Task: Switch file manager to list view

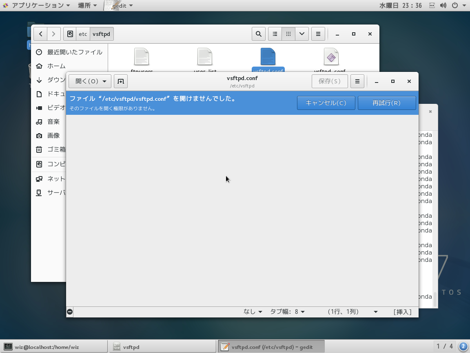Action: (x=275, y=34)
